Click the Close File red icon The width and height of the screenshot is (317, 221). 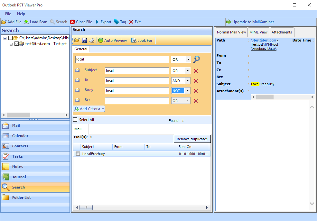72,22
